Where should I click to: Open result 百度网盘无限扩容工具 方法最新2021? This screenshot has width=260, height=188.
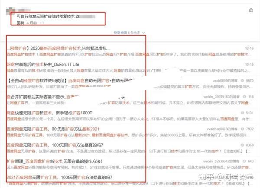click(53, 129)
